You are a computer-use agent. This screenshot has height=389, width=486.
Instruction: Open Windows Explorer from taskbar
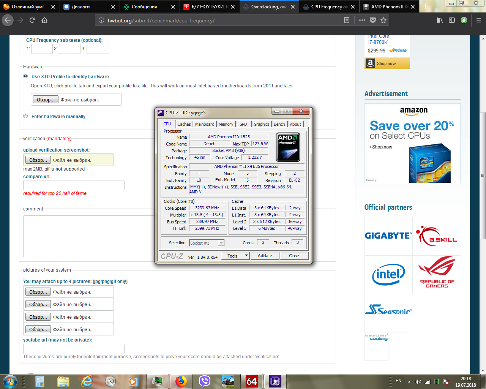(x=63, y=381)
